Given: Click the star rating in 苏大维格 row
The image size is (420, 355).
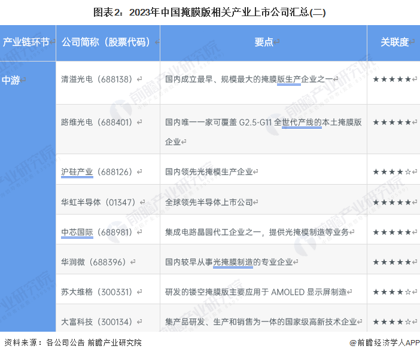Looking at the screenshot, I should 392,292.
